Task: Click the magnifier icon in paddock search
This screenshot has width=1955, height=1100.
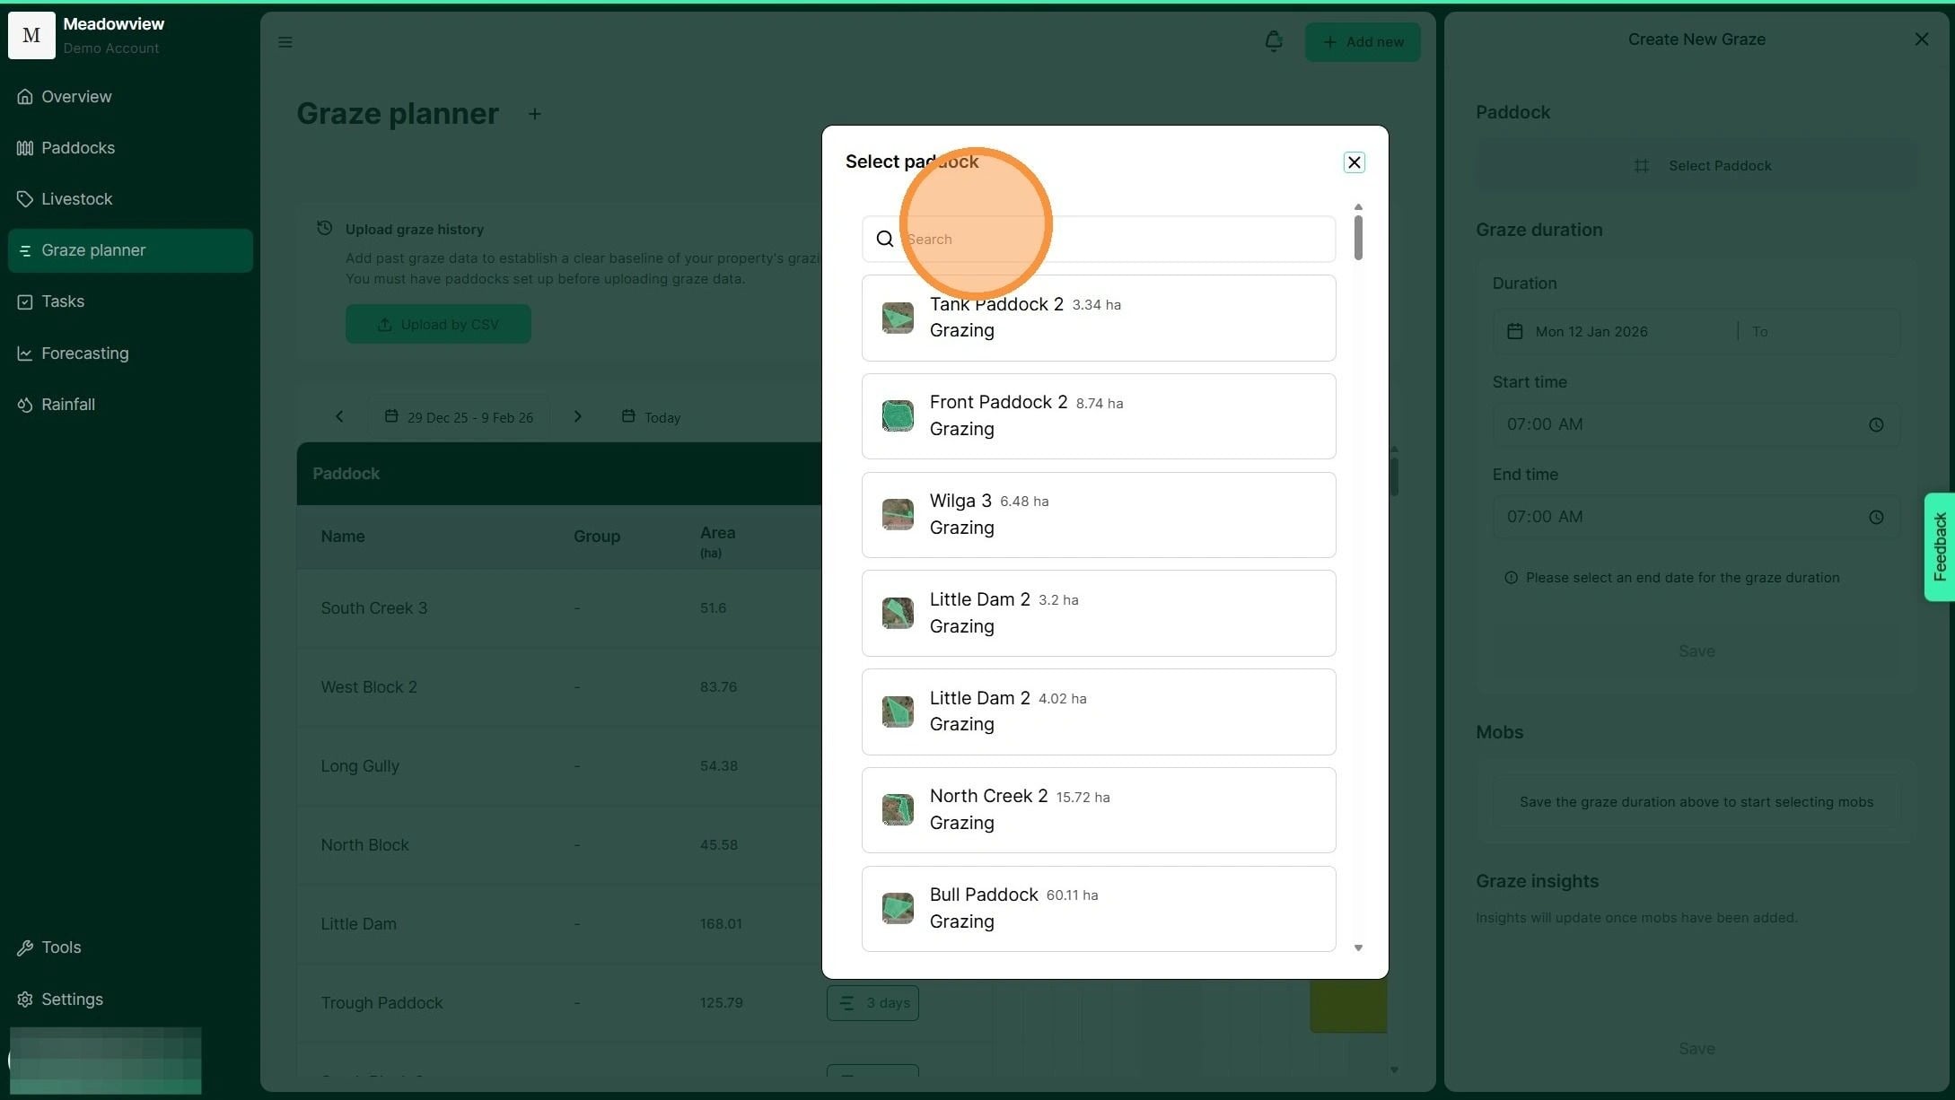Action: [885, 239]
